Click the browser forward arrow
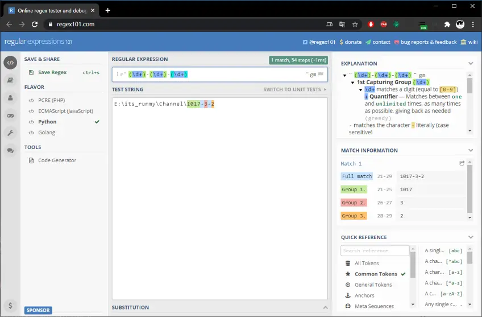 22,24
